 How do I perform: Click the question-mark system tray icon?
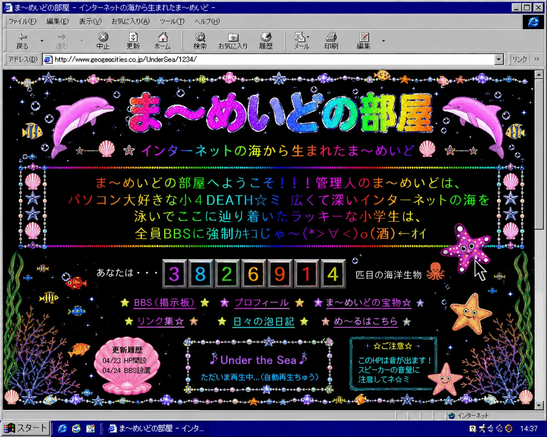[x=473, y=428]
